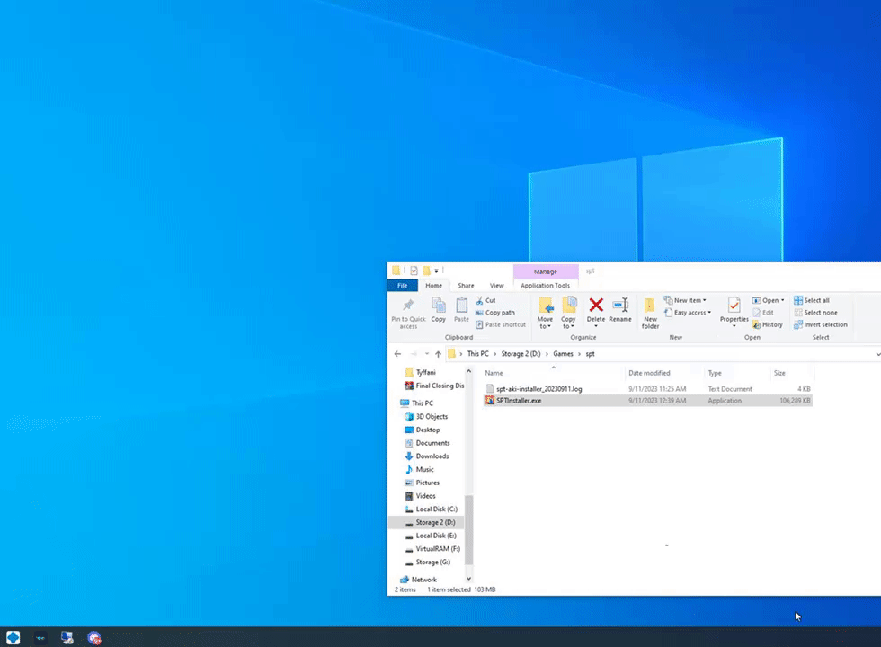Screen dimensions: 881x647
Task: Click Pin to Quick access icon
Action: (x=408, y=313)
